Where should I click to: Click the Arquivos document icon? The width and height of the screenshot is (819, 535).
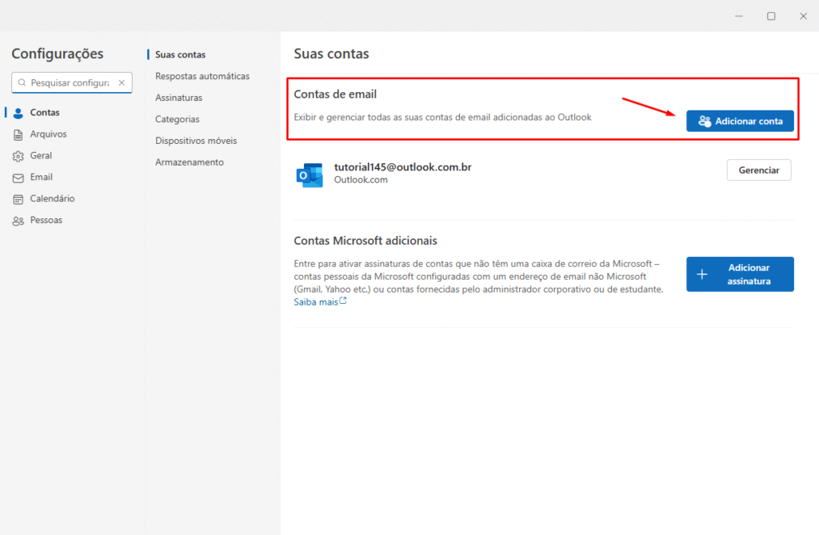click(18, 134)
